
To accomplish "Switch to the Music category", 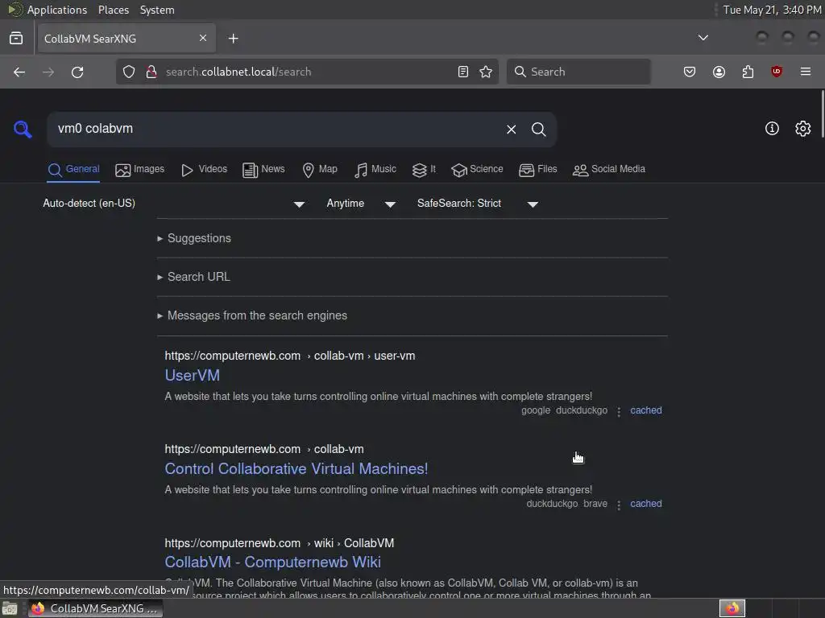I will [x=375, y=169].
